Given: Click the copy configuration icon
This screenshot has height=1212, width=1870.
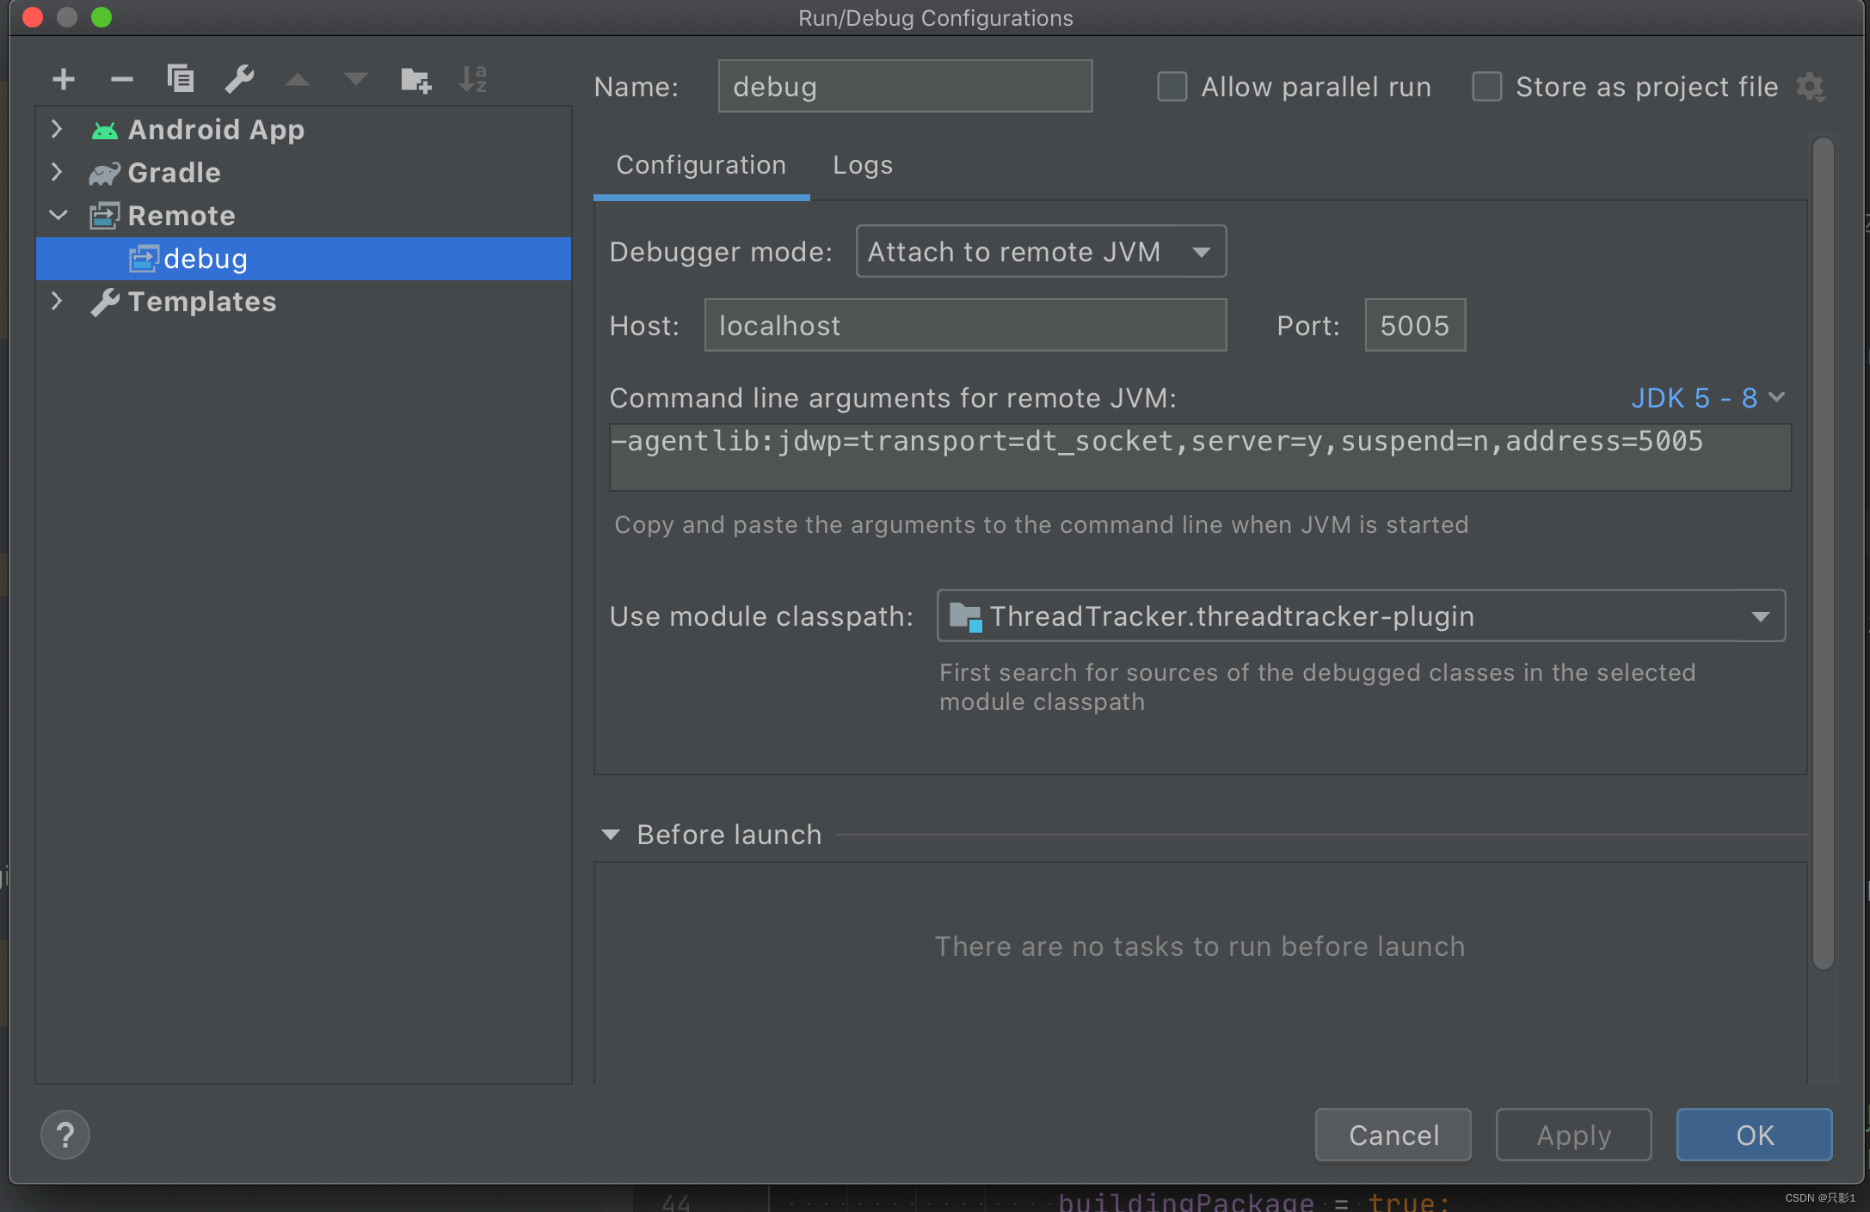Looking at the screenshot, I should point(179,77).
